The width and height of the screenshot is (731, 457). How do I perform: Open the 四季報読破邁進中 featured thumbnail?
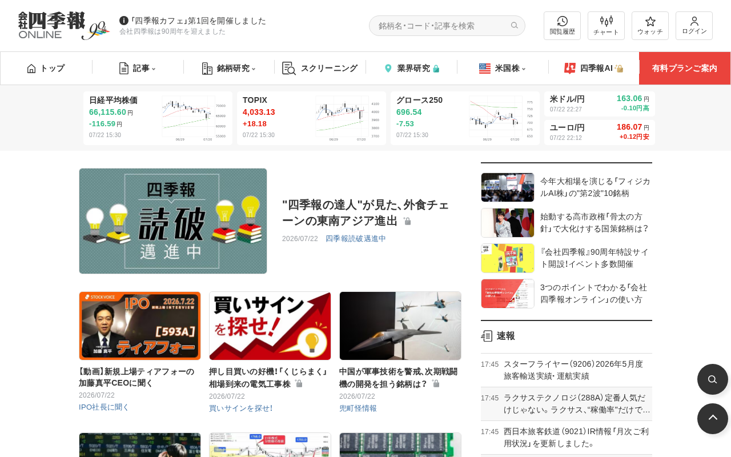[173, 221]
